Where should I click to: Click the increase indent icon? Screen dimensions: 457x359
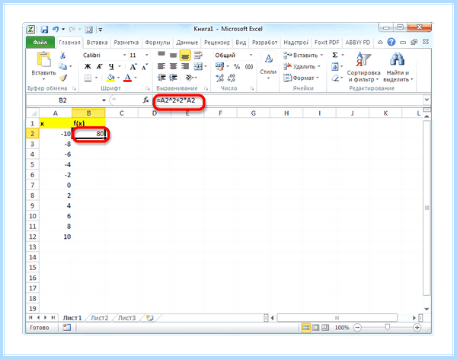coord(174,78)
